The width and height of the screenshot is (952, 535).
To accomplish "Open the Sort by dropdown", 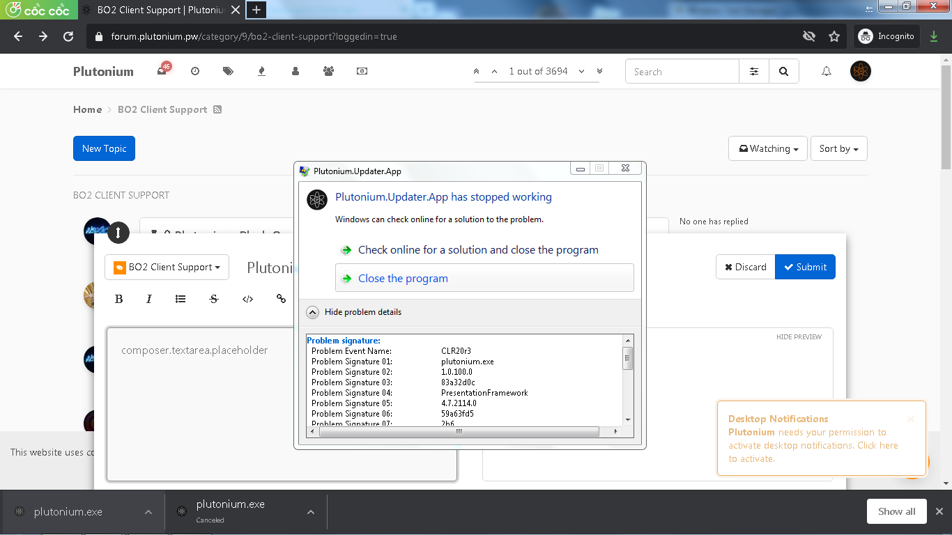I will click(839, 148).
